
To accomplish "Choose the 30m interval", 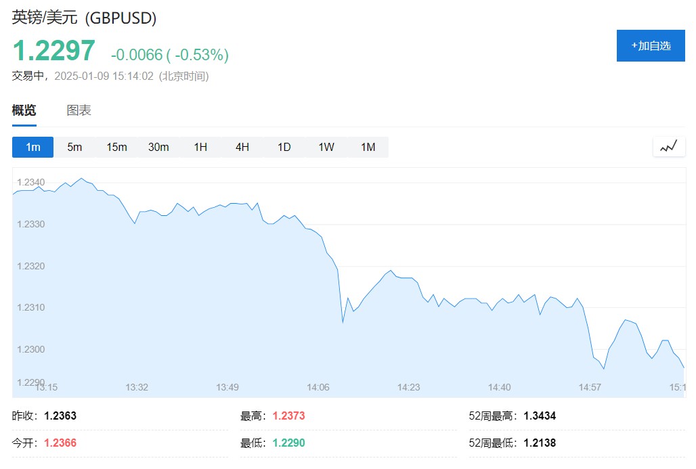I will pos(158,147).
